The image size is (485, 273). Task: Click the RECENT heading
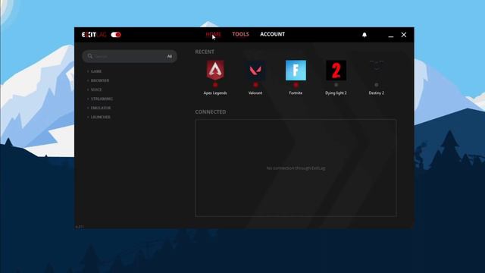point(205,52)
